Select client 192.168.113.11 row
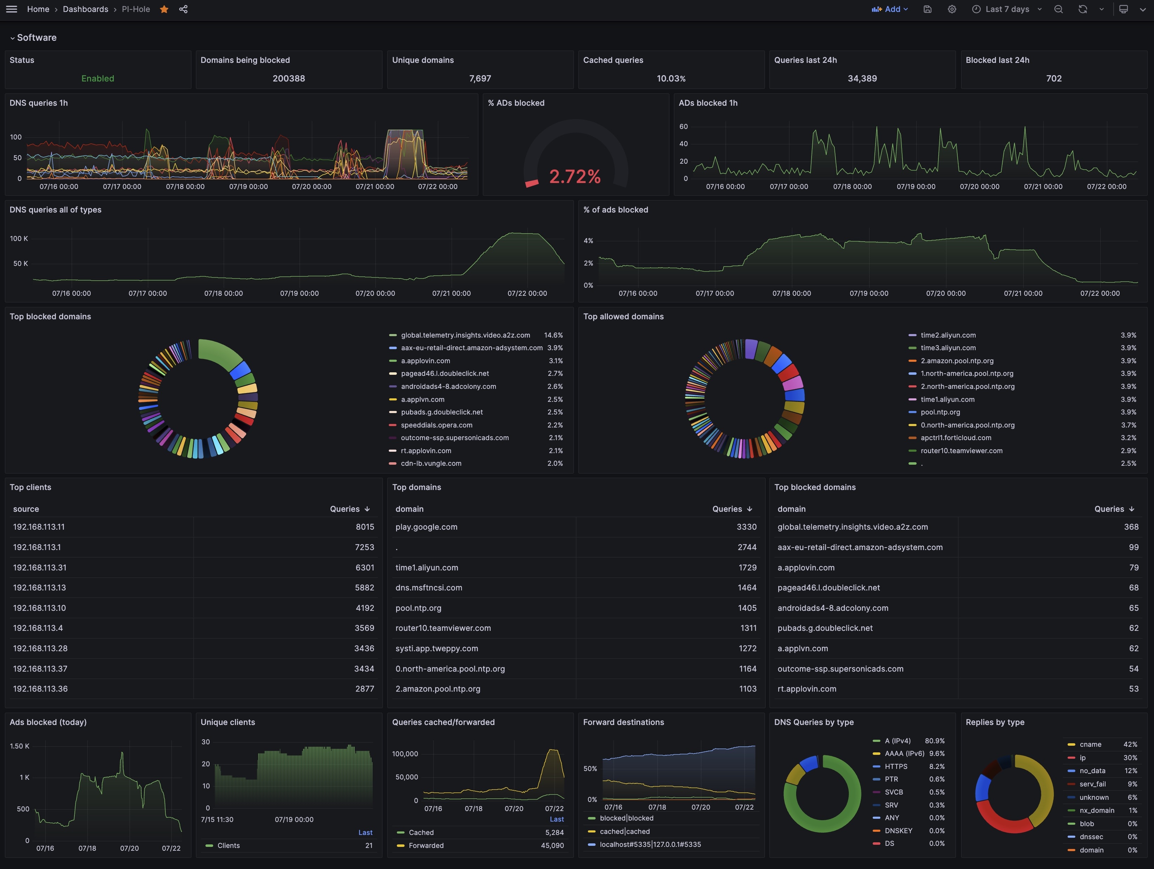 194,527
